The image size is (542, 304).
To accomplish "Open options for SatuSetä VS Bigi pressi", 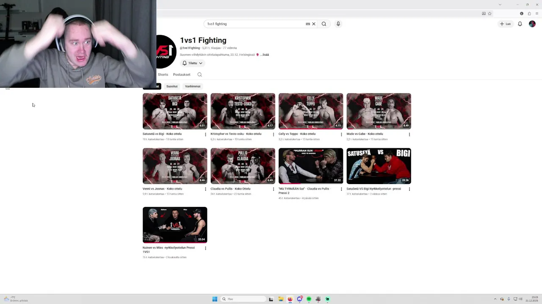I will pyautogui.click(x=409, y=189).
